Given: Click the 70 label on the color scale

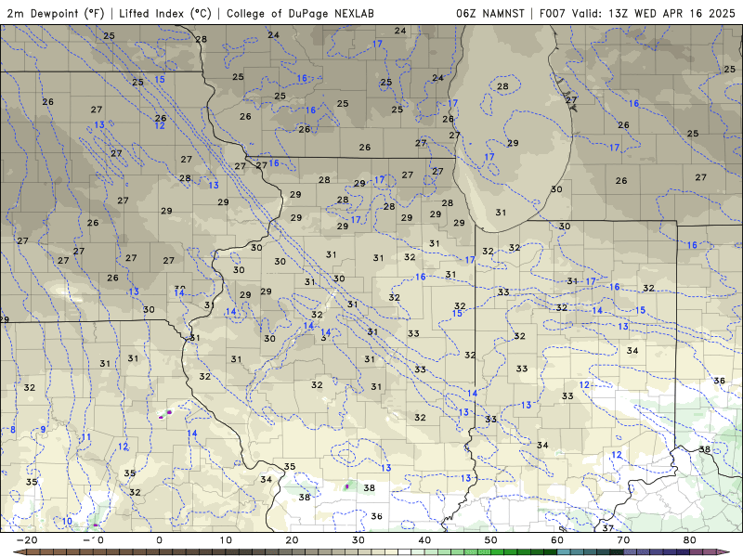Looking at the screenshot, I should (623, 540).
